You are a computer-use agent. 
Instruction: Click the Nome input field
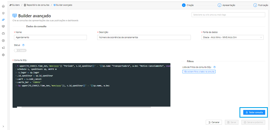point(50,37)
